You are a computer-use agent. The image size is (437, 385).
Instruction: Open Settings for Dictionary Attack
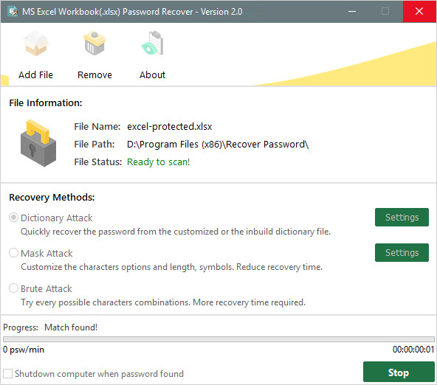(402, 217)
